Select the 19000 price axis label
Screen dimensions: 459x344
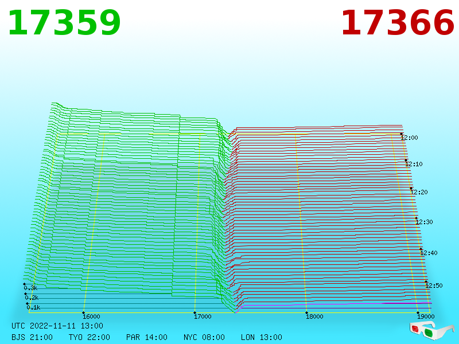(426, 316)
